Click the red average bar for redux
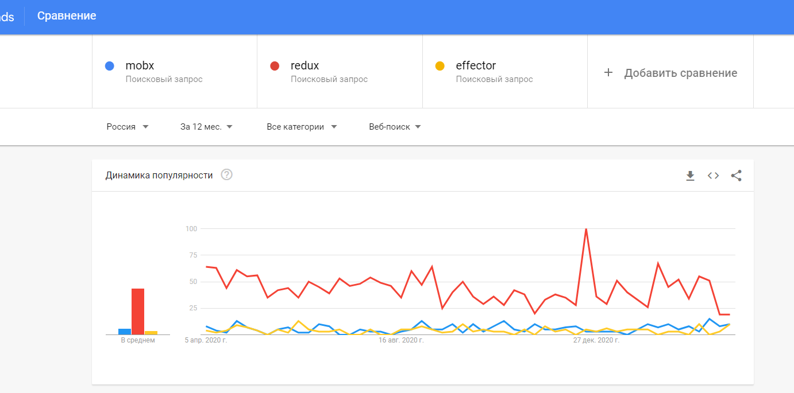Screen dimensions: 794x393 click(x=138, y=312)
